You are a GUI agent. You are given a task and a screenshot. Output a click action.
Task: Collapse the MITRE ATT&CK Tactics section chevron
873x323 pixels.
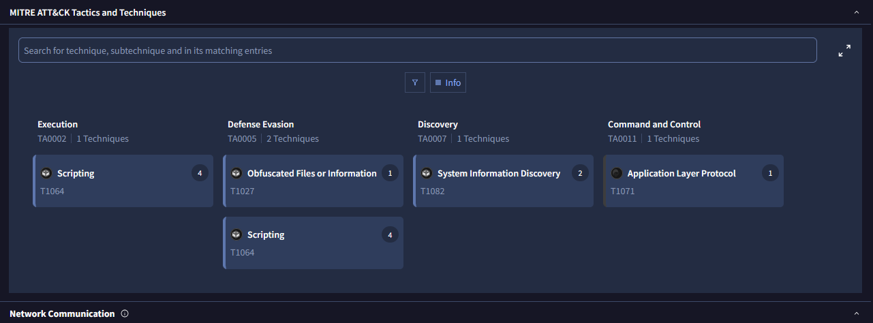point(857,12)
